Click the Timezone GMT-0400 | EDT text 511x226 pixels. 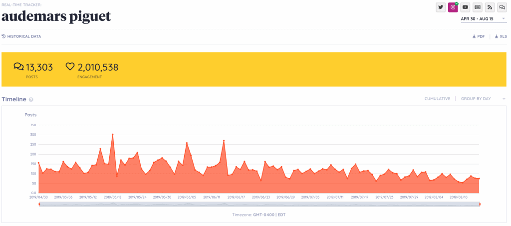(x=259, y=215)
